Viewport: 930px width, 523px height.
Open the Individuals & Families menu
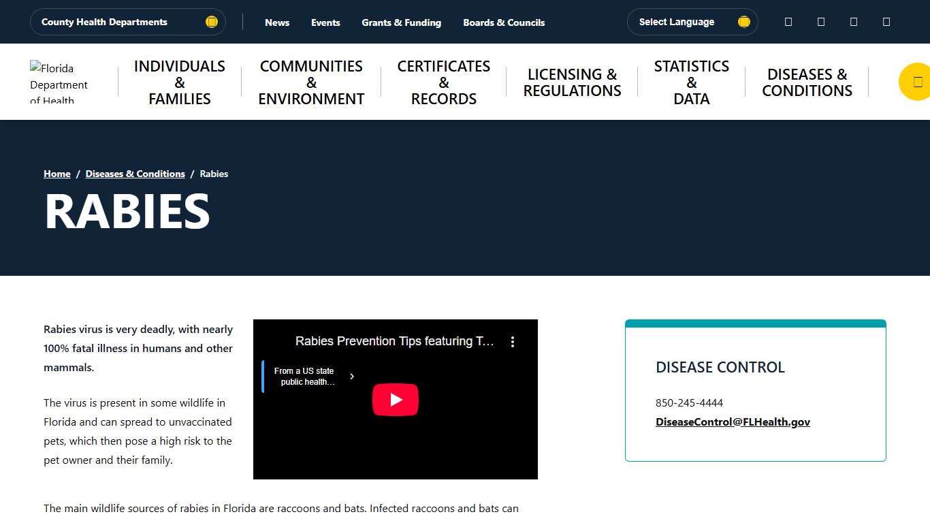tap(180, 82)
